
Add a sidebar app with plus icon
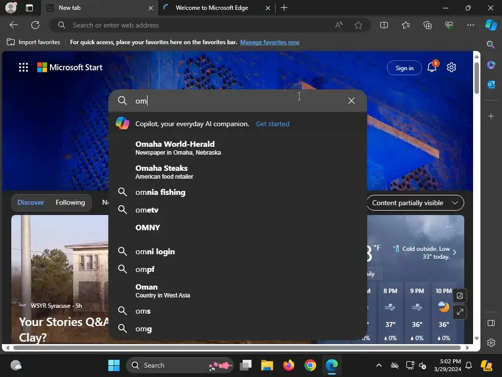(x=491, y=116)
